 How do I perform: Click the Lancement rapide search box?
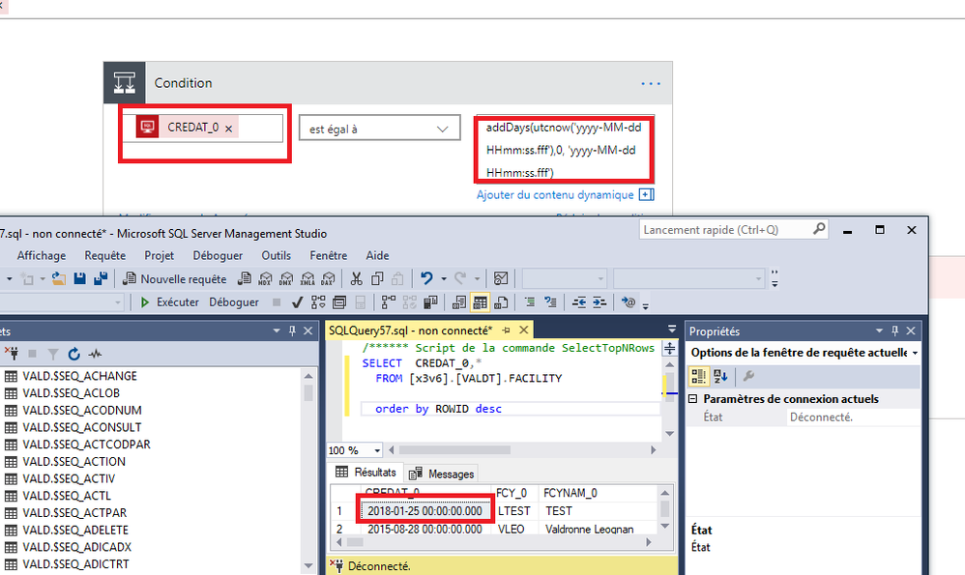tap(733, 229)
